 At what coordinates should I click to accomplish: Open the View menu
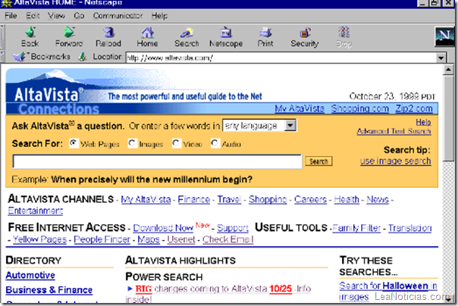[56, 15]
